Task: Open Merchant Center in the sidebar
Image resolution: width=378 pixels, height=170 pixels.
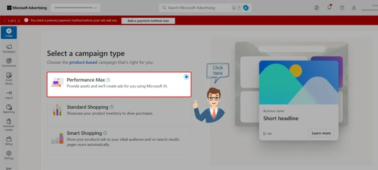Action: click(x=9, y=125)
